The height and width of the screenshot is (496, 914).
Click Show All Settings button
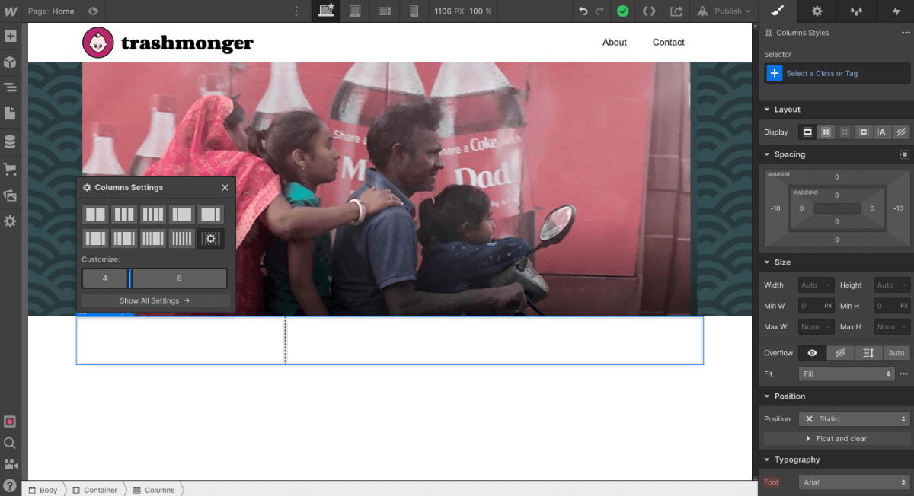click(155, 300)
